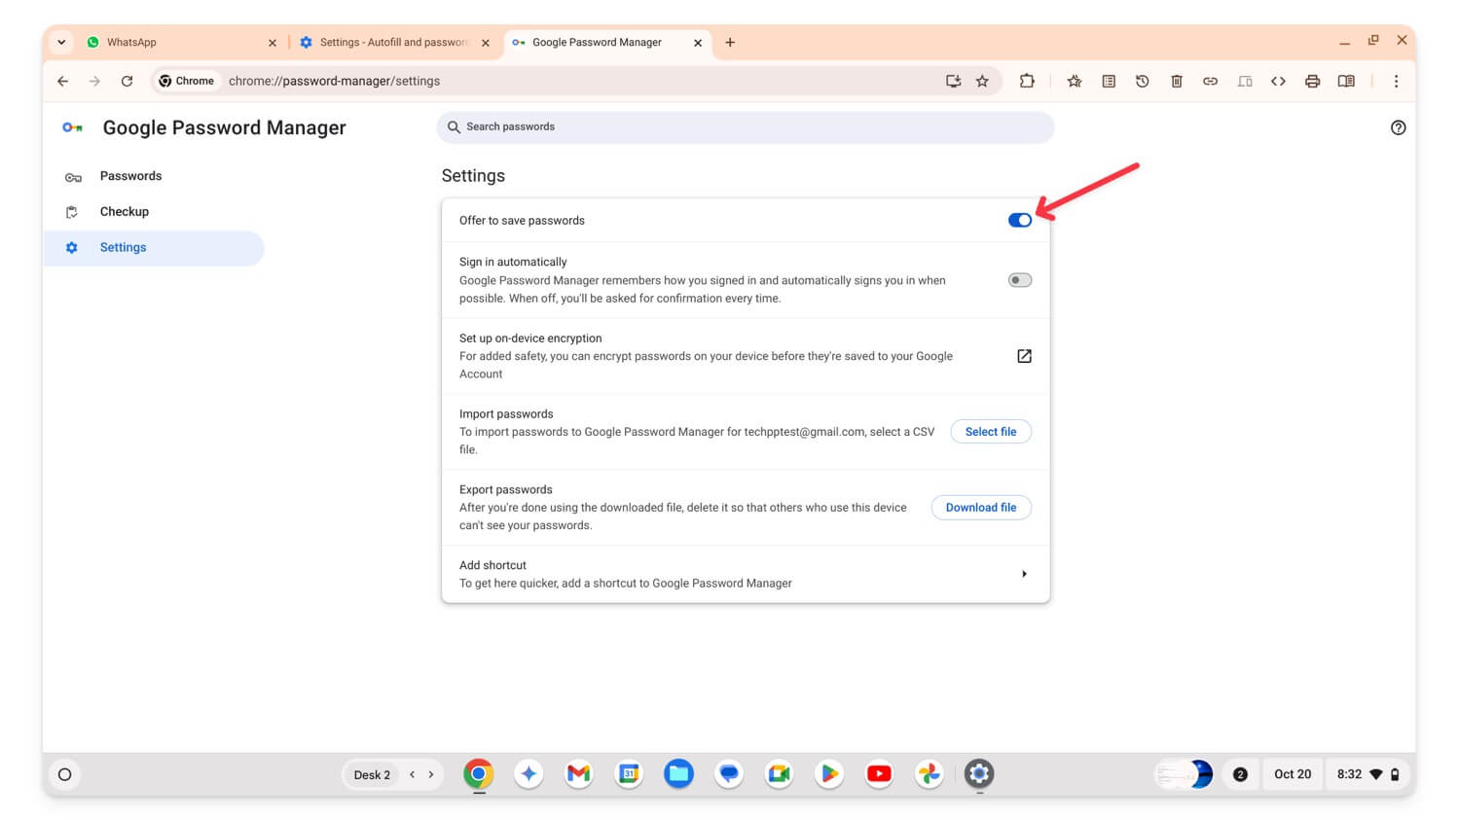Open Chrome's three-dot menu

click(1397, 81)
